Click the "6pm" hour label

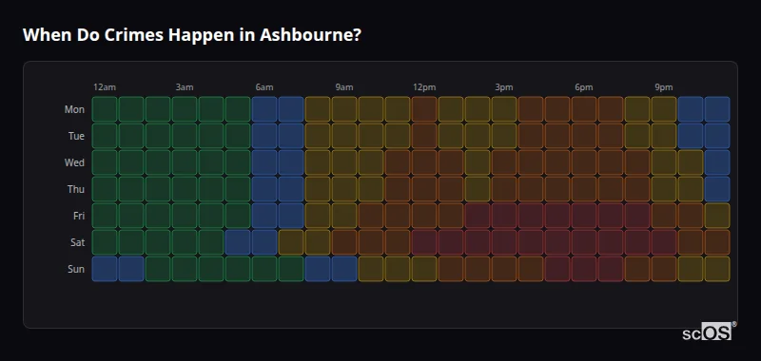[x=584, y=87]
